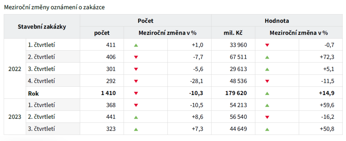Click the Hodnota column group header
The width and height of the screenshot is (346, 141).
click(277, 20)
